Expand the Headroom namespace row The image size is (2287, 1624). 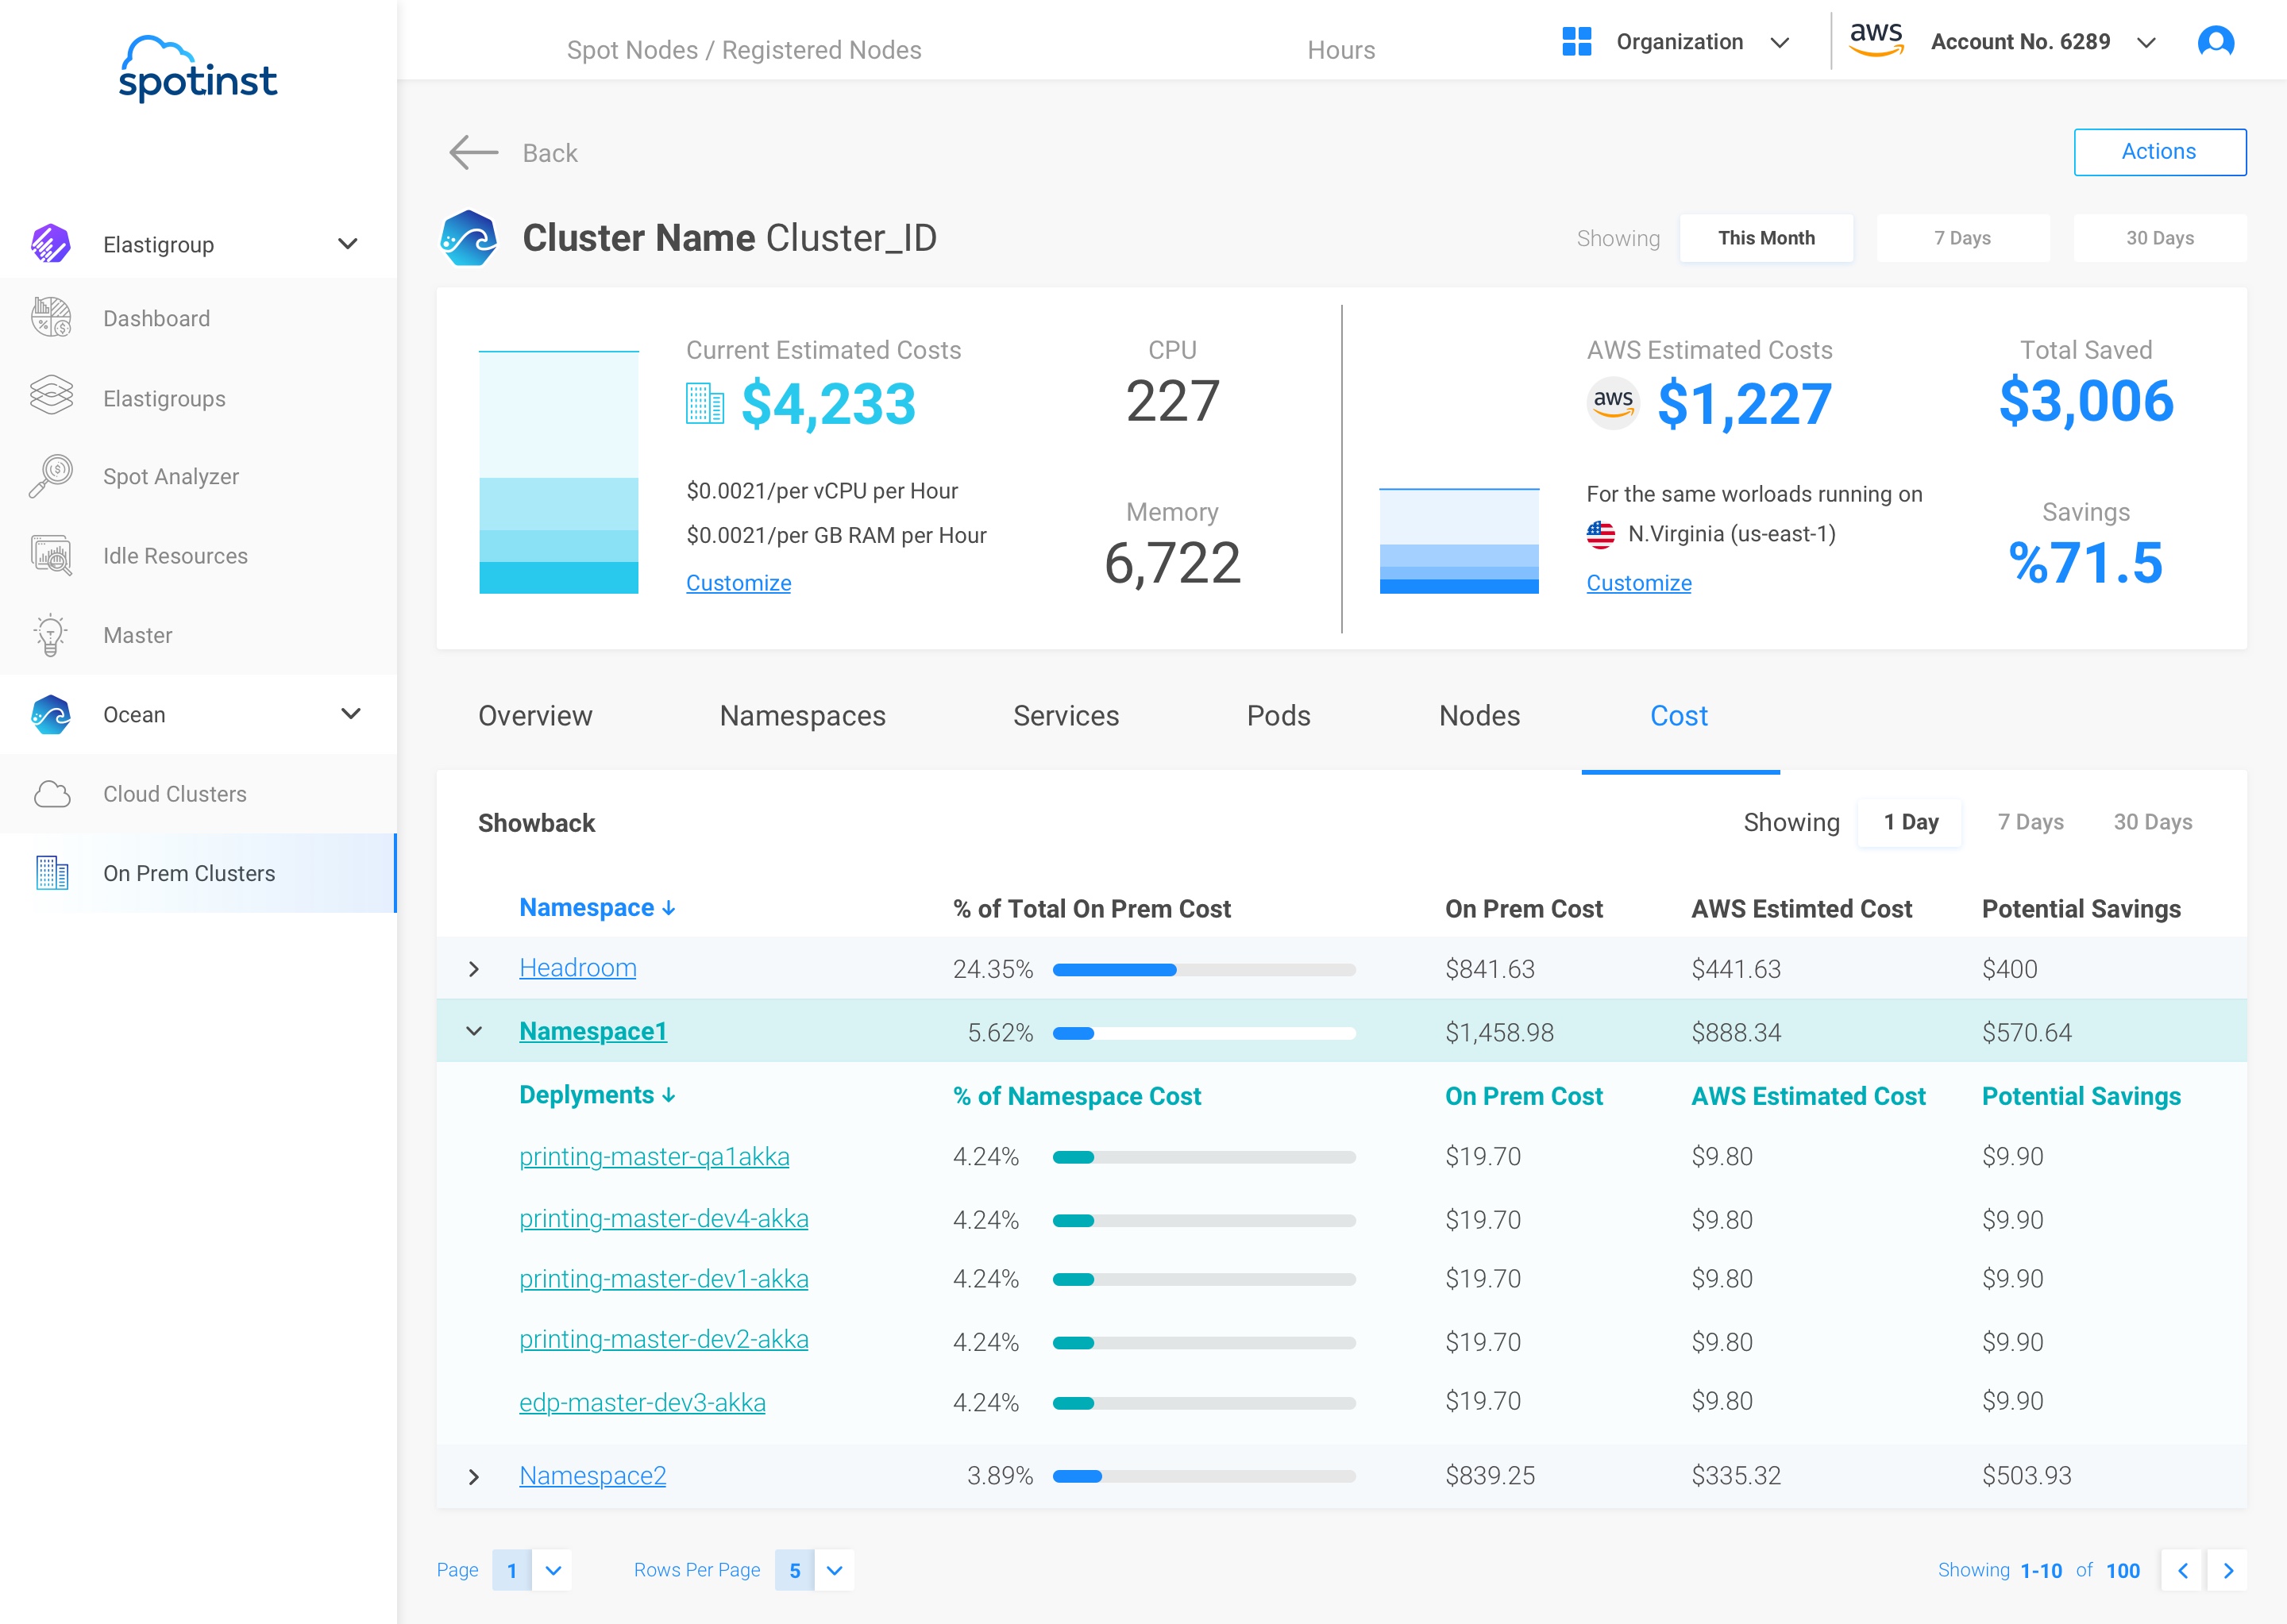pos(474,969)
